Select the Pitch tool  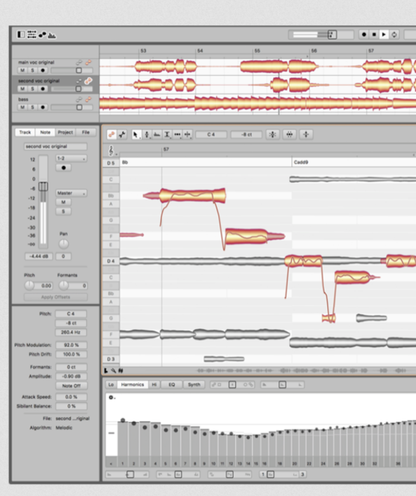pyautogui.click(x=147, y=135)
